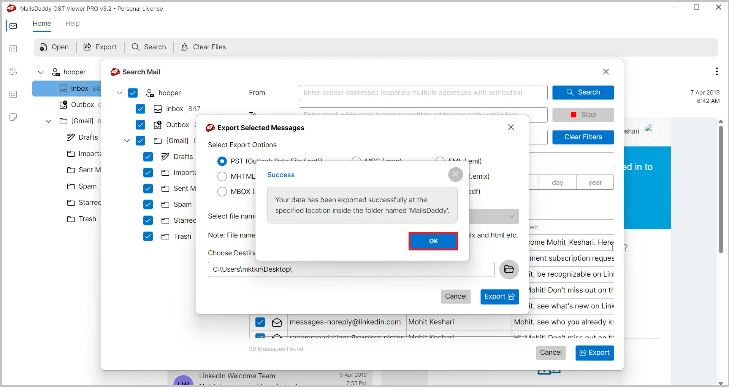729x387 pixels.
Task: Click the hooper account icon in the Search Mail tree
Action: point(150,93)
